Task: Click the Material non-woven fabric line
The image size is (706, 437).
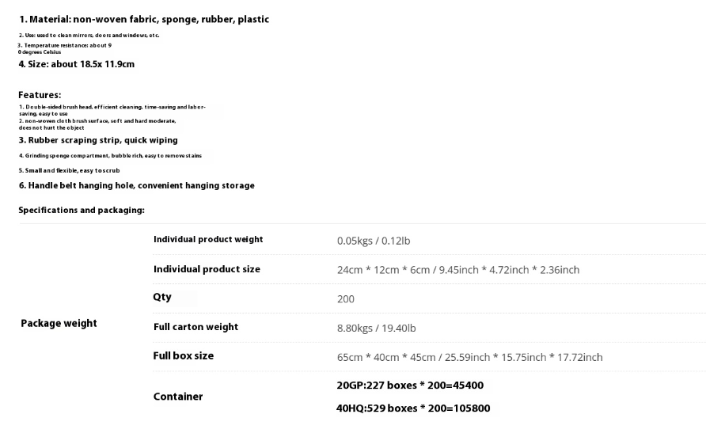Action: click(x=144, y=19)
